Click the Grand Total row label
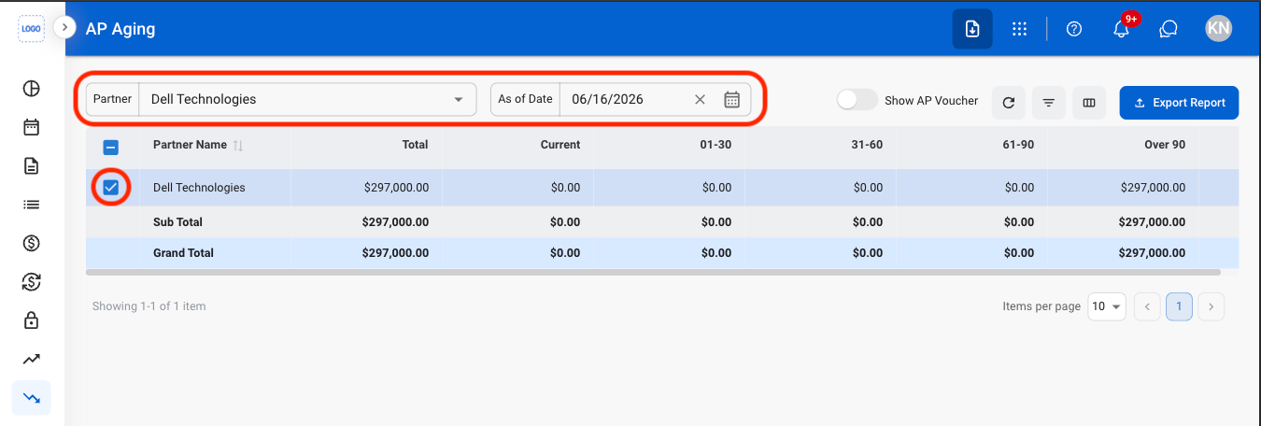This screenshot has height=426, width=1261. (x=183, y=253)
